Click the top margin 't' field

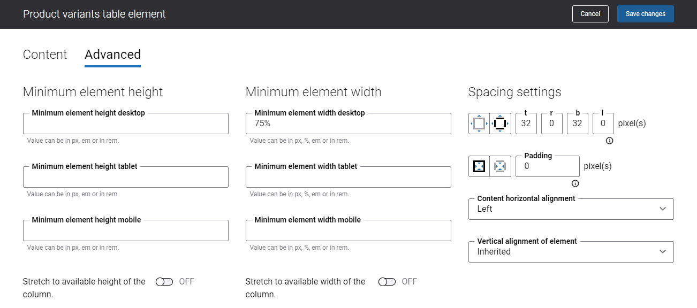526,124
